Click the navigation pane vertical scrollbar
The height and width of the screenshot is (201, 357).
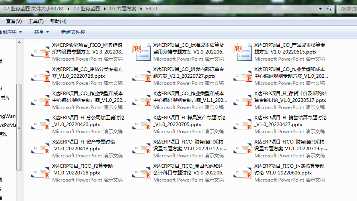coord(19,127)
